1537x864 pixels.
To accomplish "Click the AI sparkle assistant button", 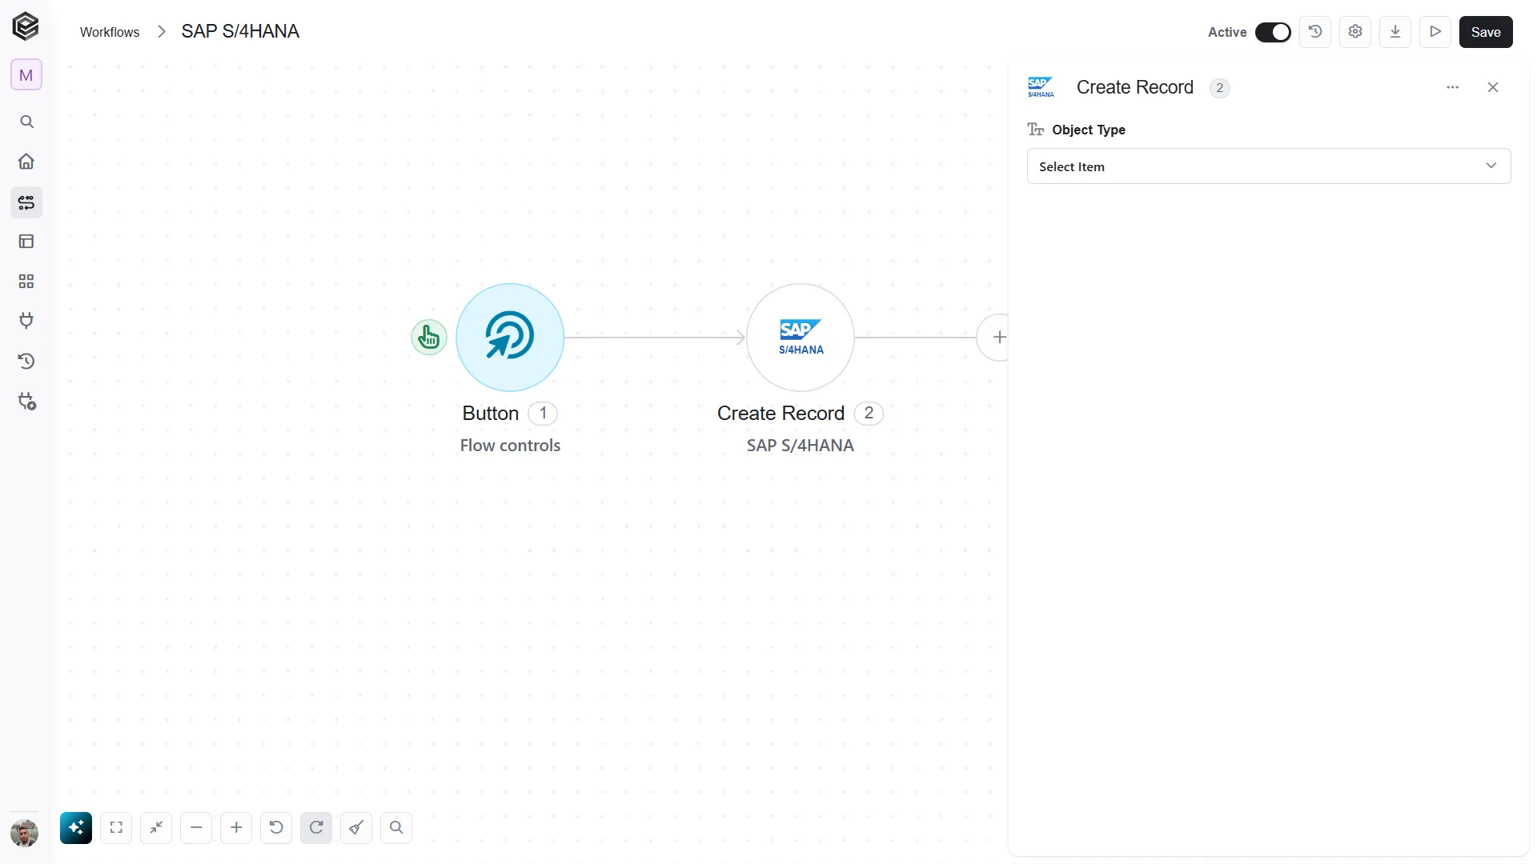I will pos(76,828).
